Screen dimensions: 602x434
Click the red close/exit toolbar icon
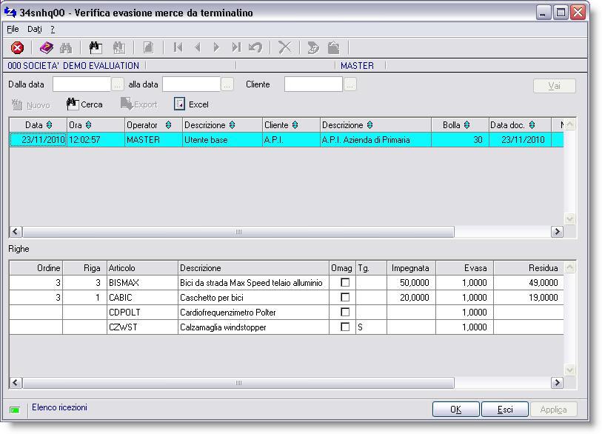pyautogui.click(x=17, y=47)
